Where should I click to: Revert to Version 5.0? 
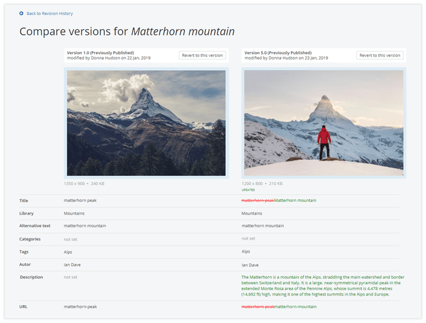[x=380, y=55]
